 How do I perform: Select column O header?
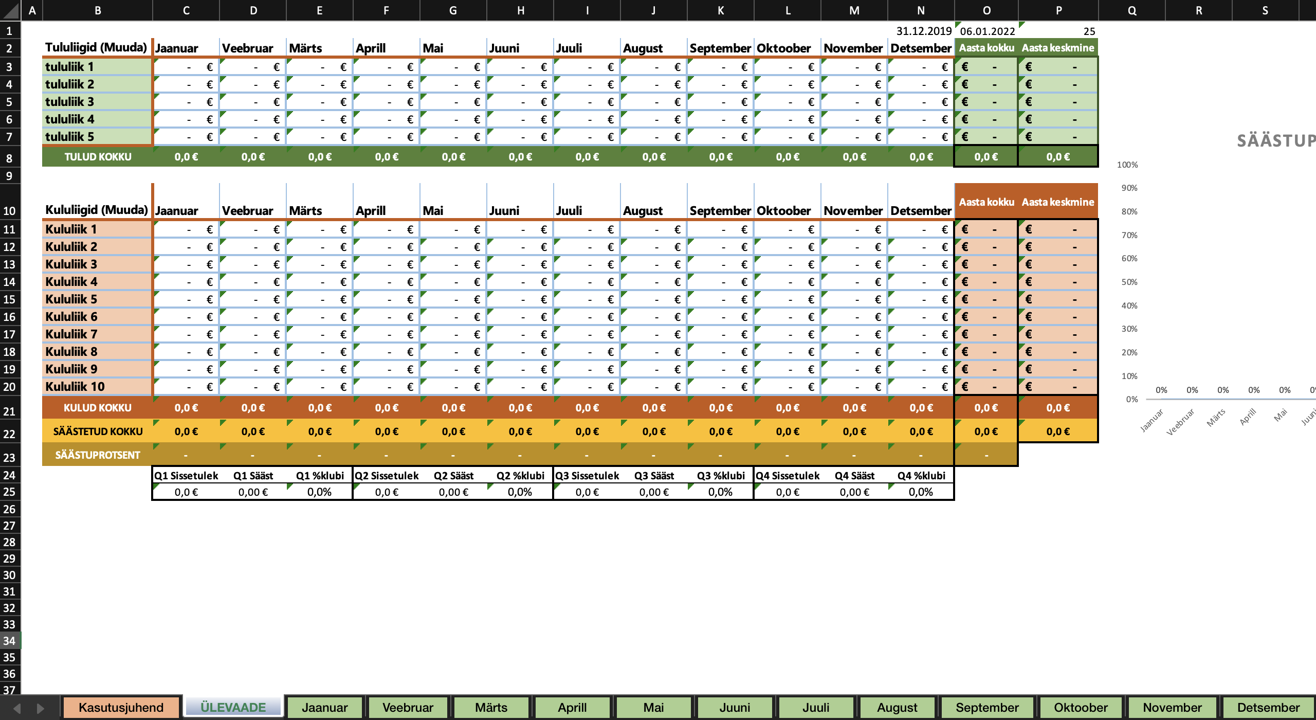(986, 10)
